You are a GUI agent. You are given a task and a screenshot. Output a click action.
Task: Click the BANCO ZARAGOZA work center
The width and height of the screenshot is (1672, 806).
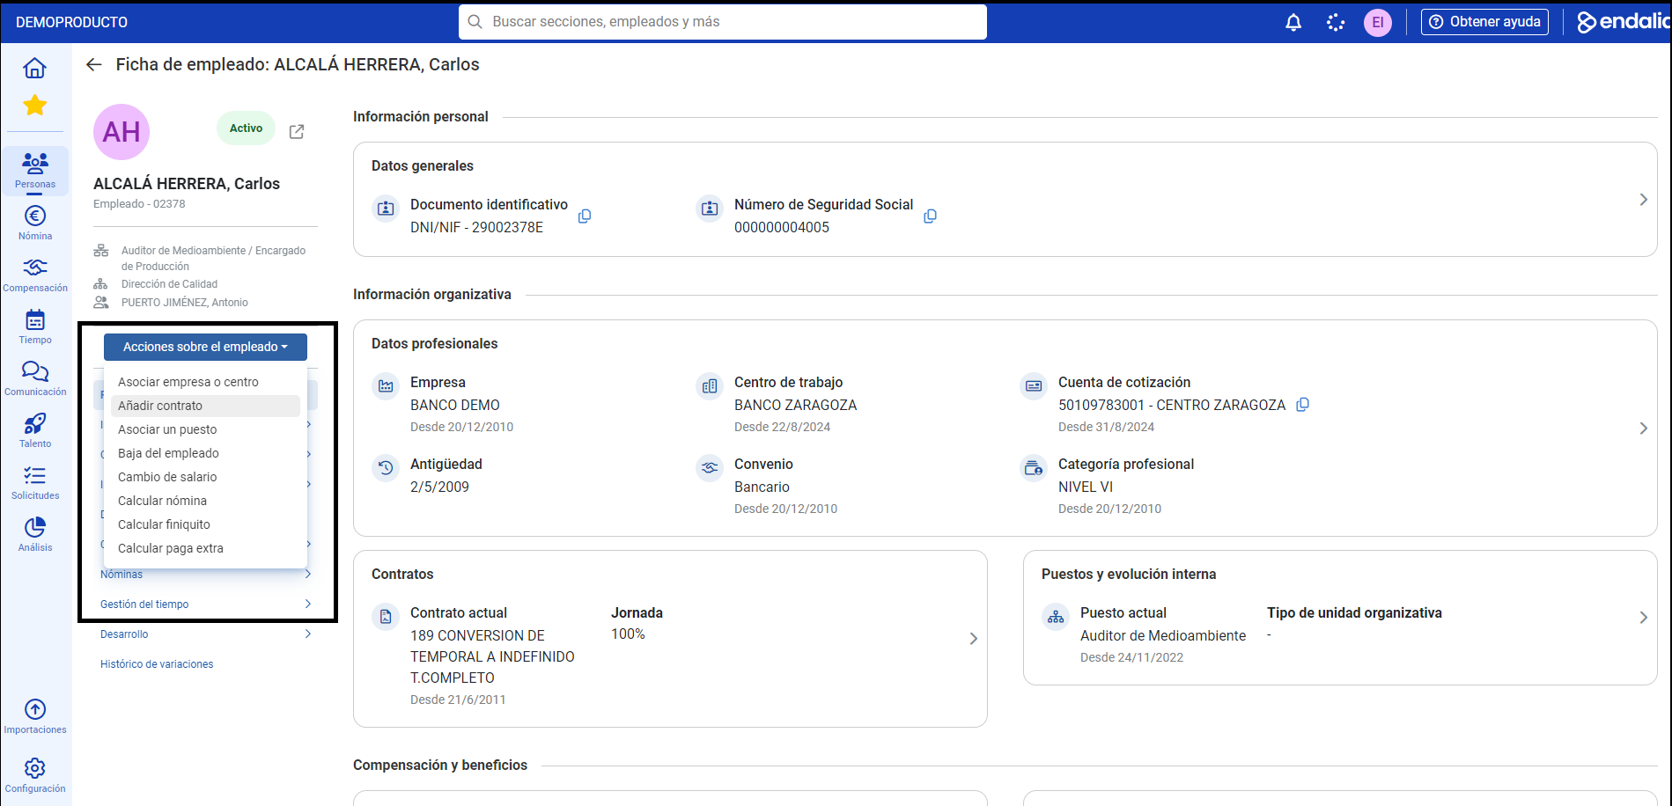point(795,405)
